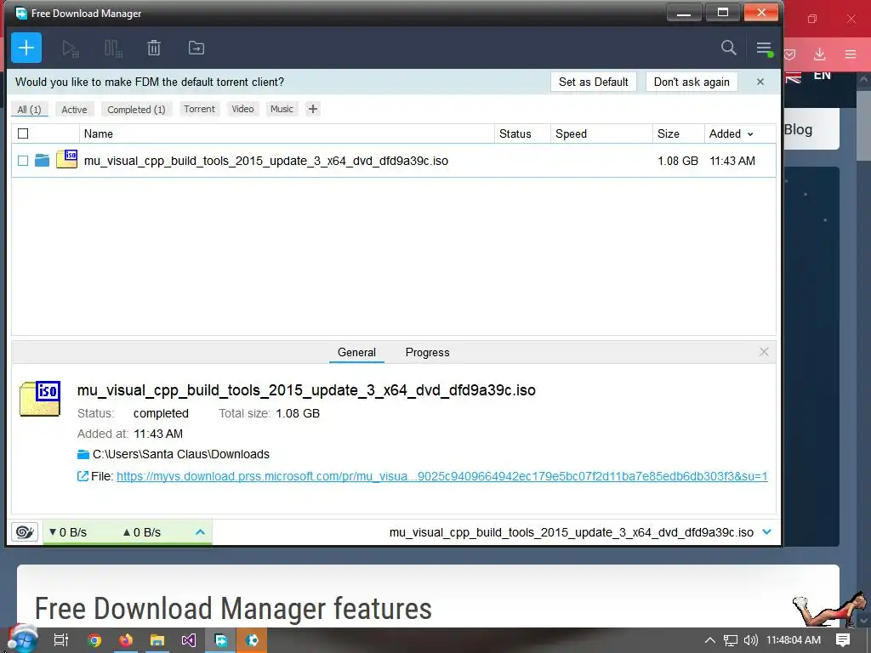The image size is (871, 653).
Task: Open browser hamburger menu behind FDM window
Action: click(851, 54)
